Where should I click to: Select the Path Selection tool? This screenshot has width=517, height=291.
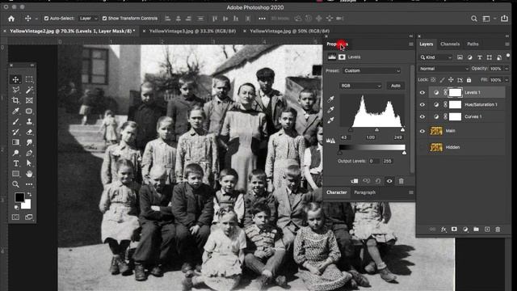click(x=29, y=163)
